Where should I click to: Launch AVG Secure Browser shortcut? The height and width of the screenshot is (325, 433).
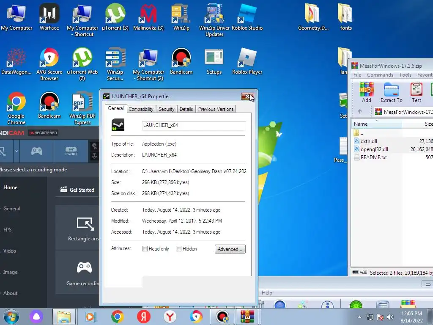click(x=49, y=64)
